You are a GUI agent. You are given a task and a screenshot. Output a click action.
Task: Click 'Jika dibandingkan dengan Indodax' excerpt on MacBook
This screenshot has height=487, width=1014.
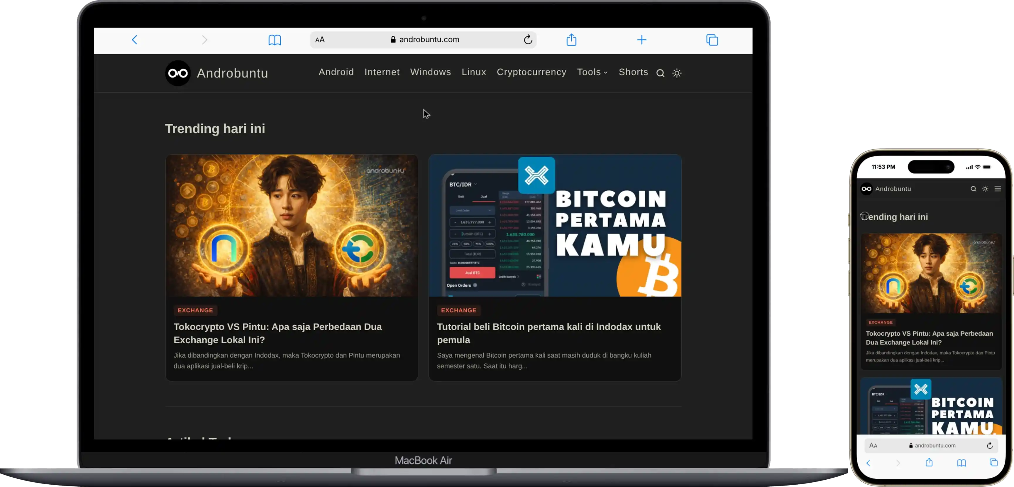pos(287,360)
